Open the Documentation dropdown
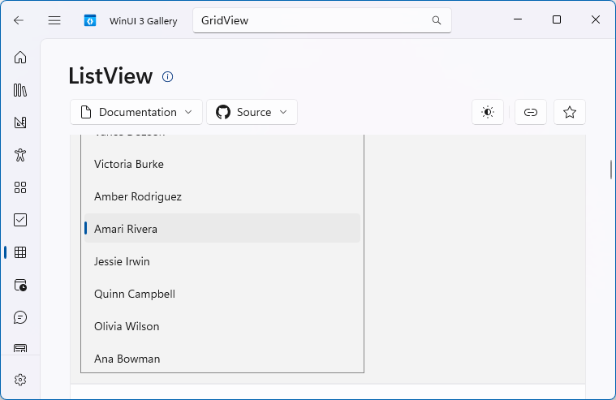The width and height of the screenshot is (616, 400). [x=136, y=113]
